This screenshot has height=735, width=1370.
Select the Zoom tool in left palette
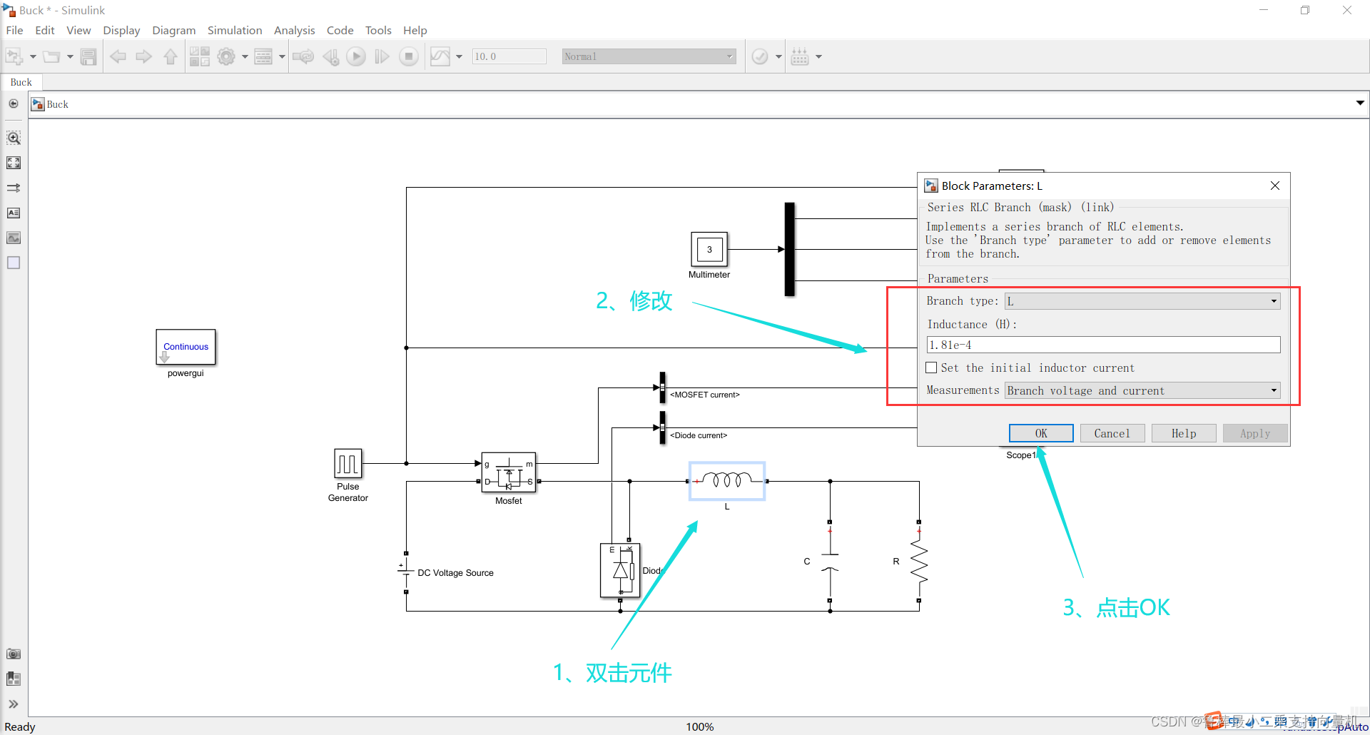click(14, 138)
